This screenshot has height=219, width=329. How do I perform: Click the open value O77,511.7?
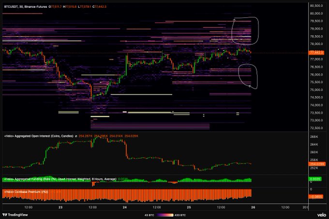55,7
